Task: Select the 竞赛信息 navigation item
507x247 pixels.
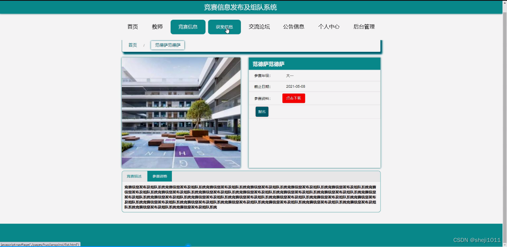Action: pos(188,27)
